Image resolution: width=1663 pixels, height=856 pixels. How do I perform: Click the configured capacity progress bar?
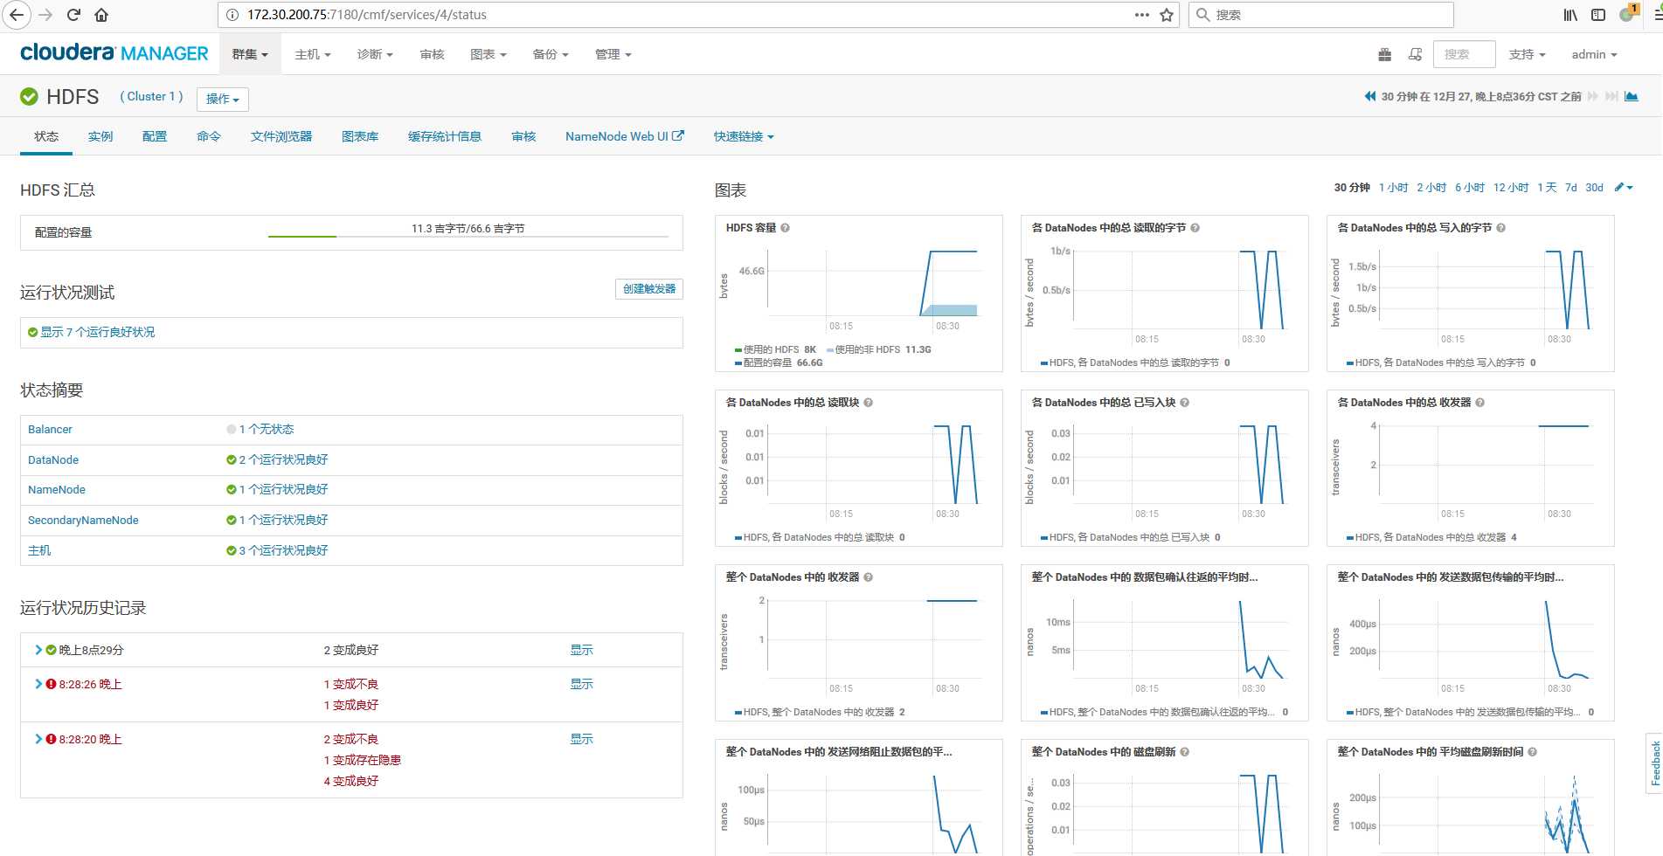click(x=468, y=236)
